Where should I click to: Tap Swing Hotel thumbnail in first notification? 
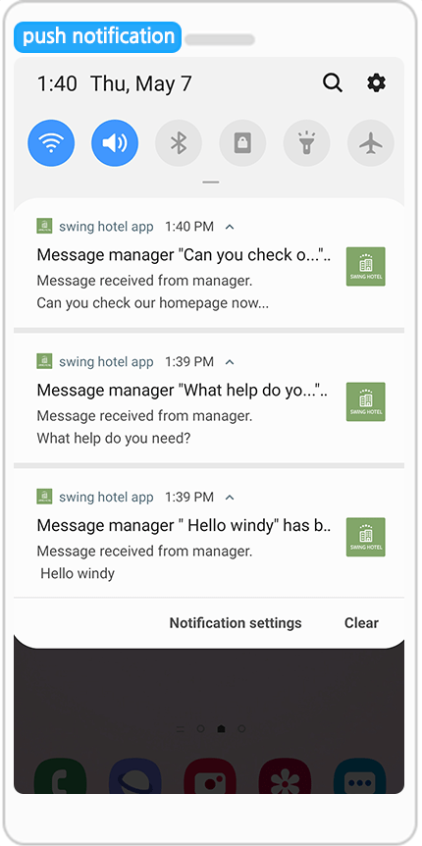pyautogui.click(x=366, y=267)
